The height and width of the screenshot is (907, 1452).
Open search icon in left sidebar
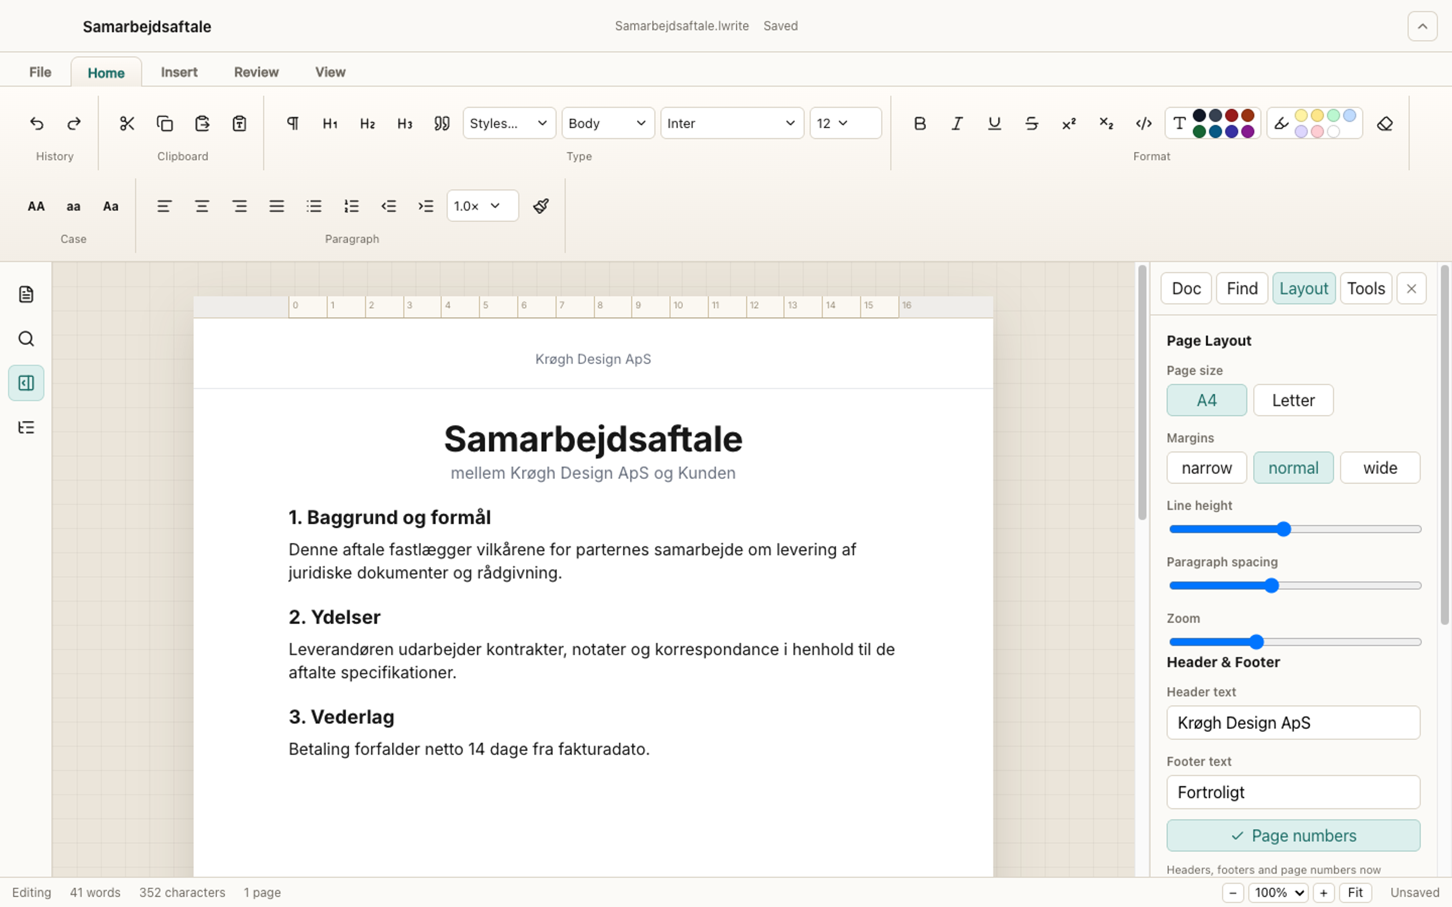26,339
